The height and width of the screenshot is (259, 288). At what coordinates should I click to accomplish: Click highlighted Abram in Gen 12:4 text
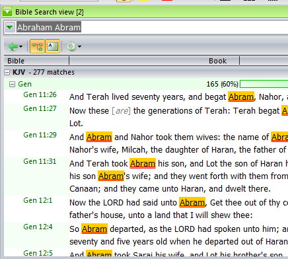94,229
